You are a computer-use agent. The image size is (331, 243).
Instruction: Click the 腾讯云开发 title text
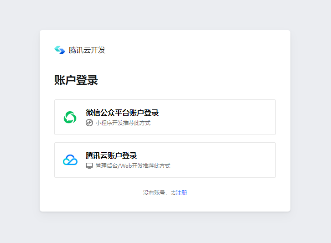point(87,50)
